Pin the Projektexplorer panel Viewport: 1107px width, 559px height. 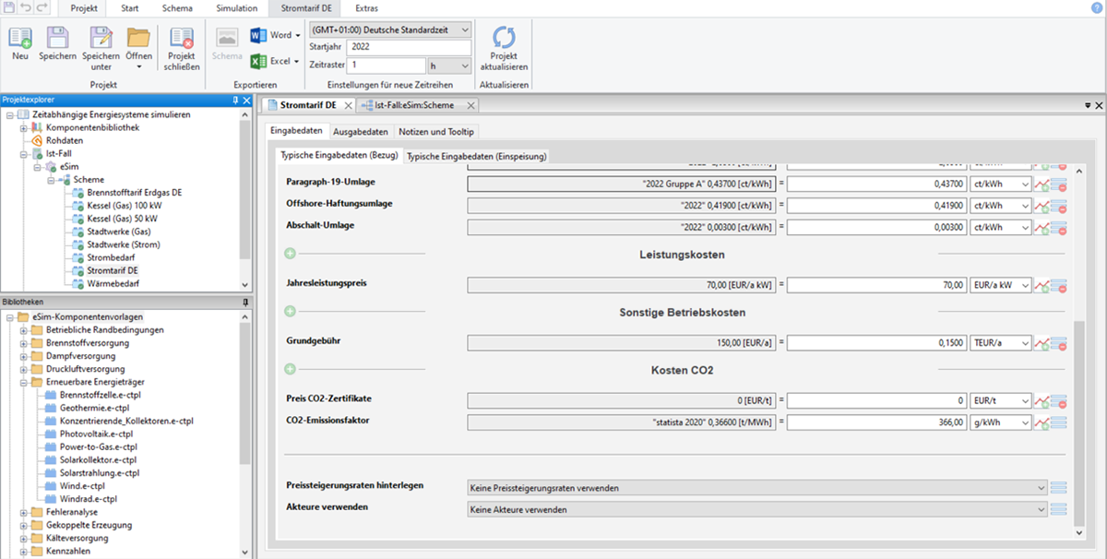coord(234,100)
